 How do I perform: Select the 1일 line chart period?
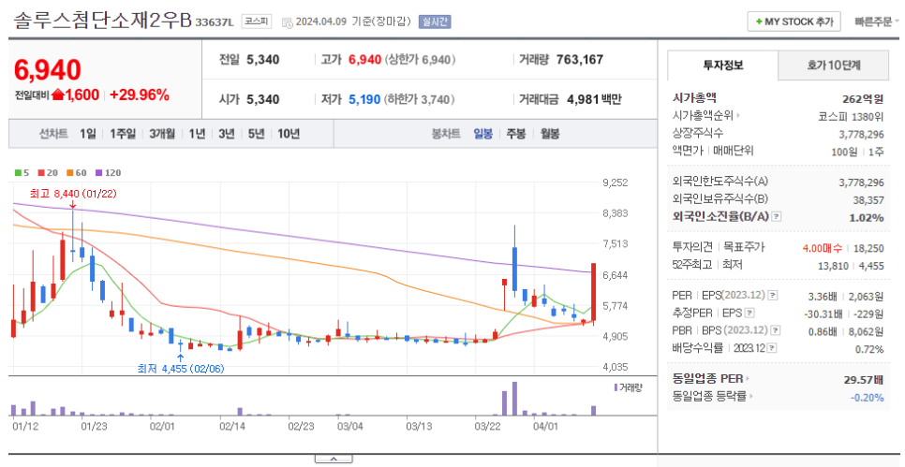88,134
